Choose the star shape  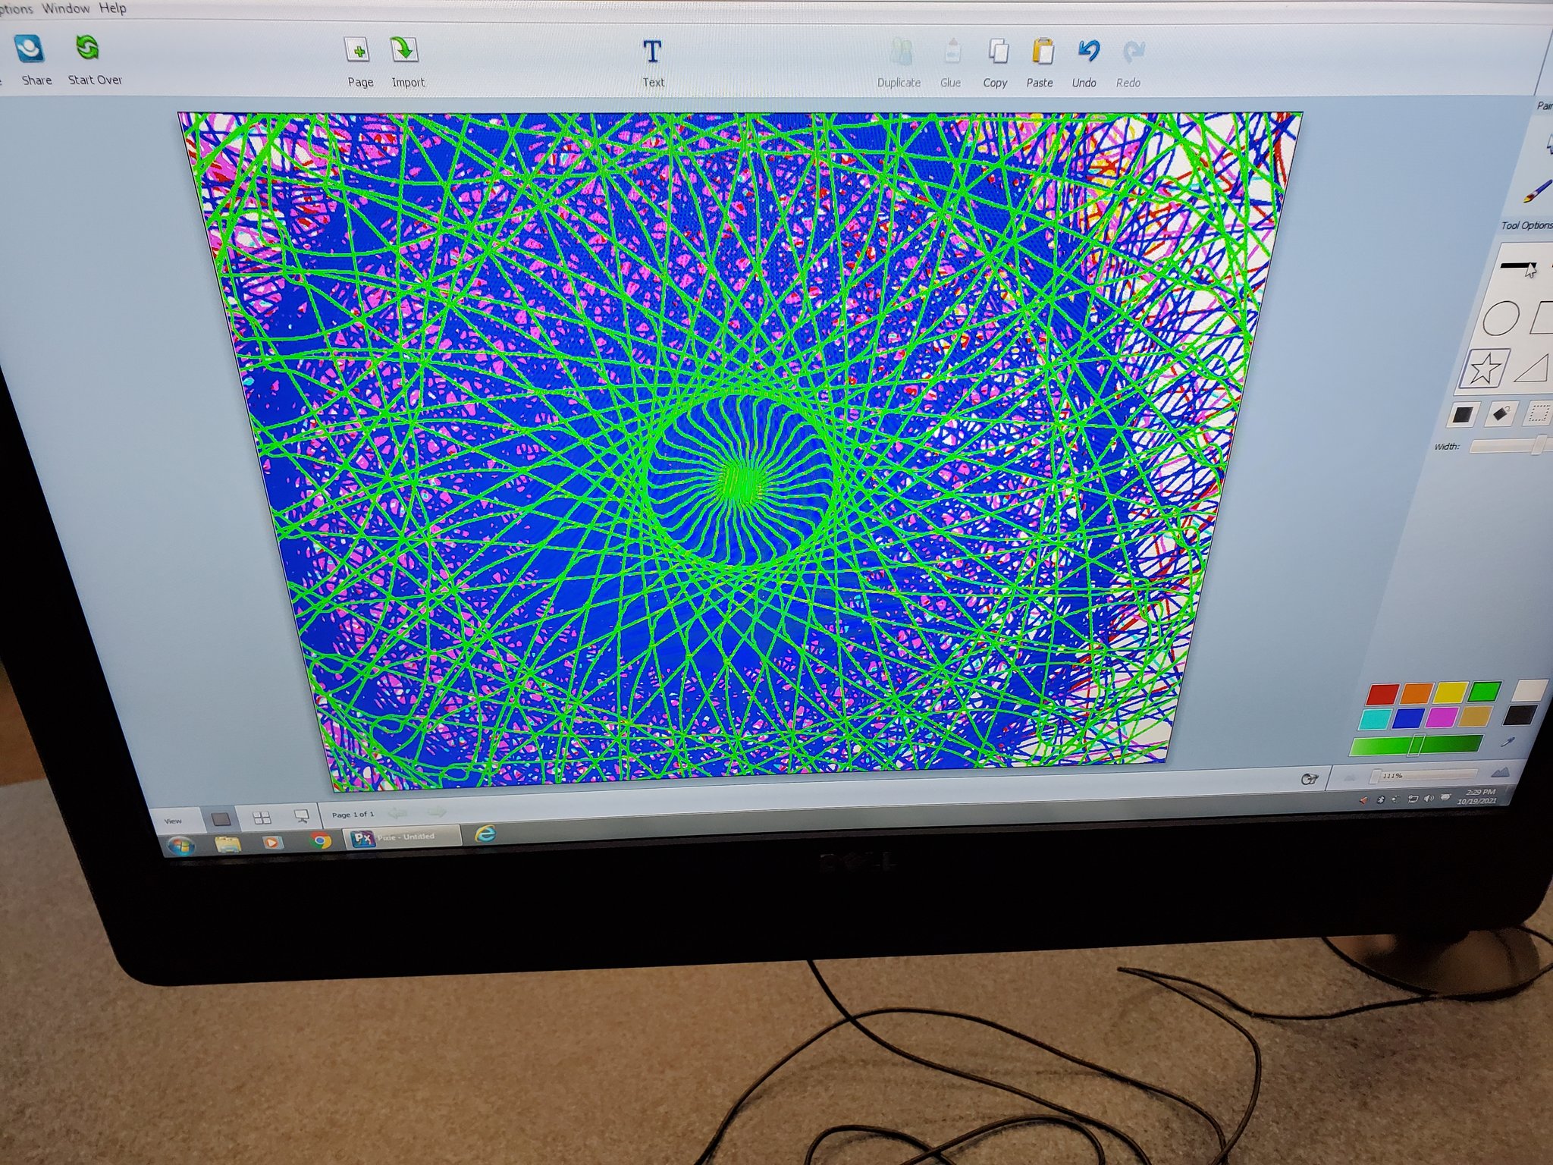(1484, 369)
